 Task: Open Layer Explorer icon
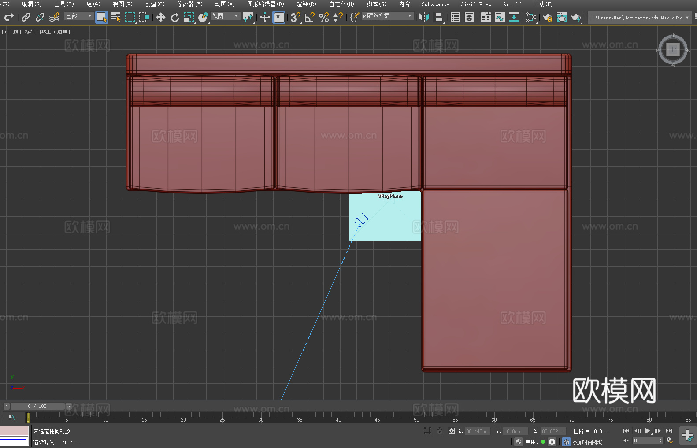[469, 17]
